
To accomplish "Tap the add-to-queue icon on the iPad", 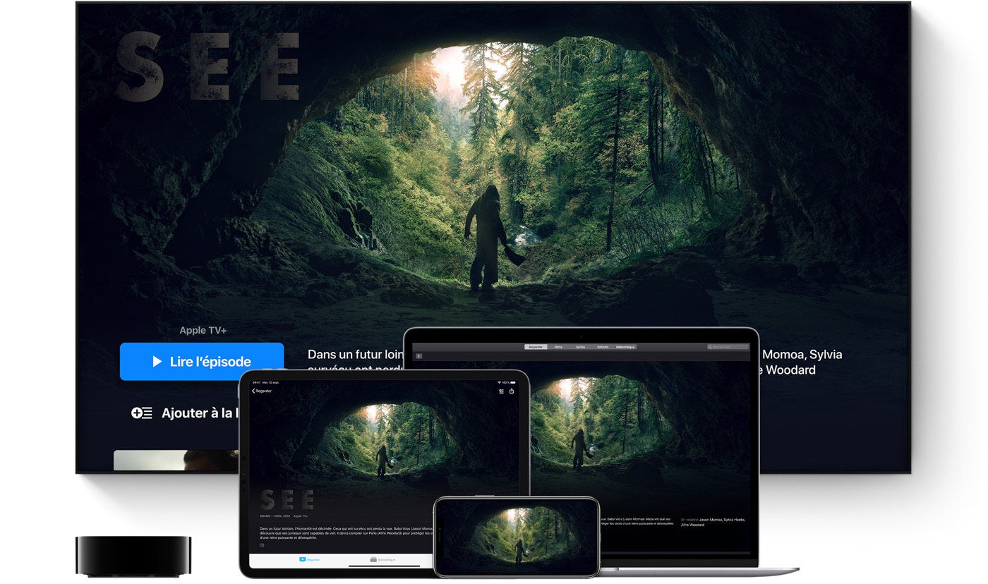I will [501, 391].
